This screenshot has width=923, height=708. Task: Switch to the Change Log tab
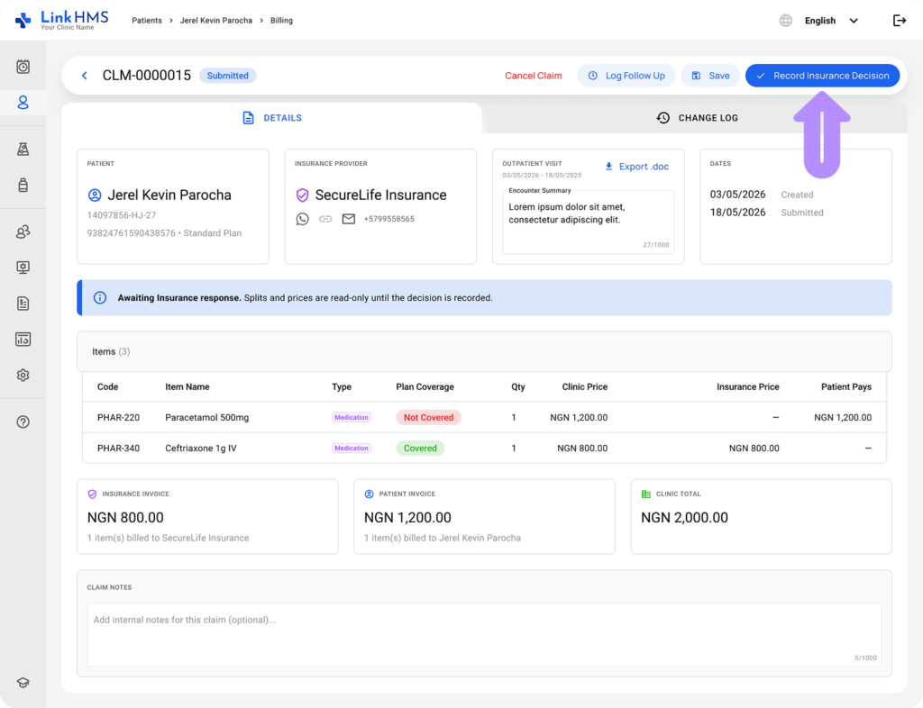point(697,118)
